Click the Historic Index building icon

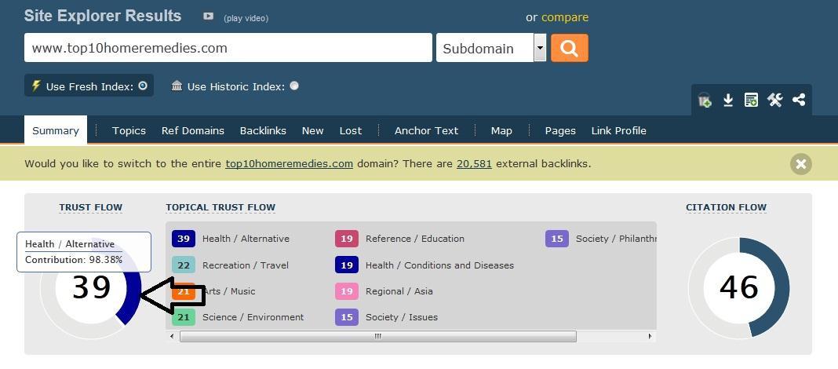[177, 86]
